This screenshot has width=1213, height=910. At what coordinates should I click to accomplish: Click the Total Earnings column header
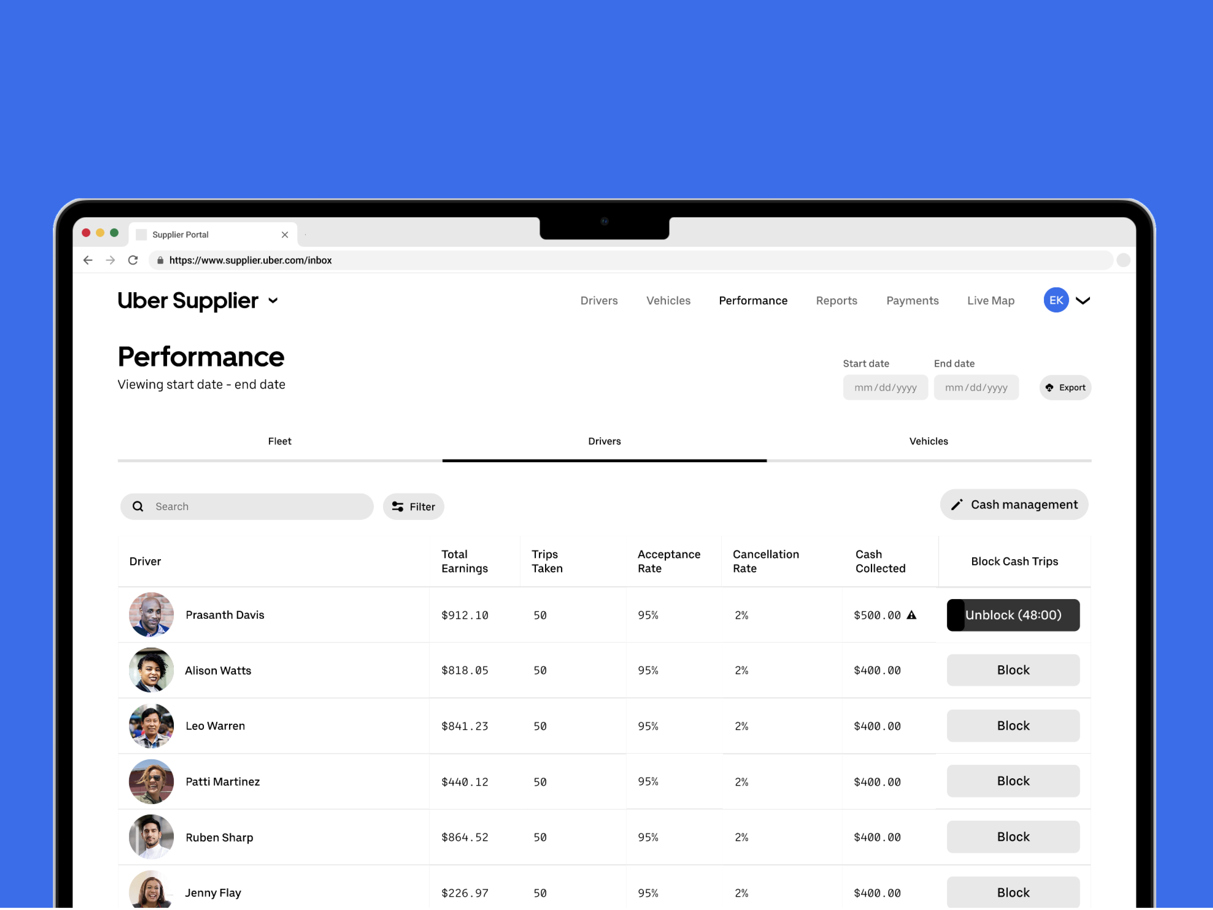click(x=465, y=562)
